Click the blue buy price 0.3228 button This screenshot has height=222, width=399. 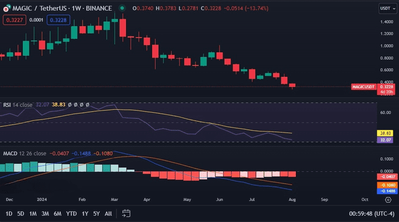point(58,20)
